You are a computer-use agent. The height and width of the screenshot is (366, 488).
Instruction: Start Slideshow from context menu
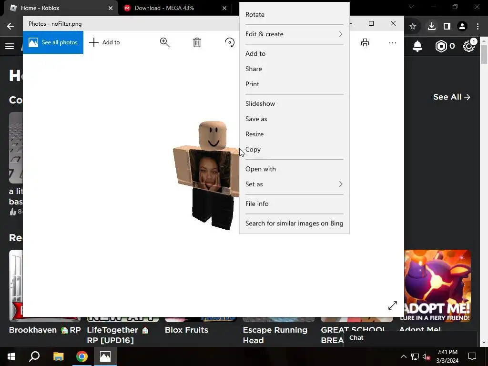(294, 103)
